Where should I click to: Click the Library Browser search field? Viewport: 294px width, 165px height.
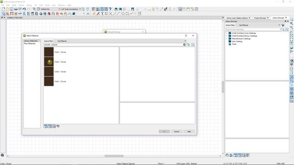(253, 29)
